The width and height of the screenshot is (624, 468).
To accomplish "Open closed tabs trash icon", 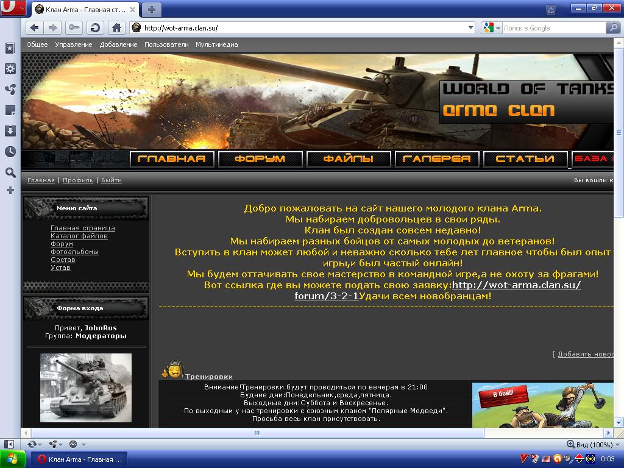I will [x=551, y=10].
